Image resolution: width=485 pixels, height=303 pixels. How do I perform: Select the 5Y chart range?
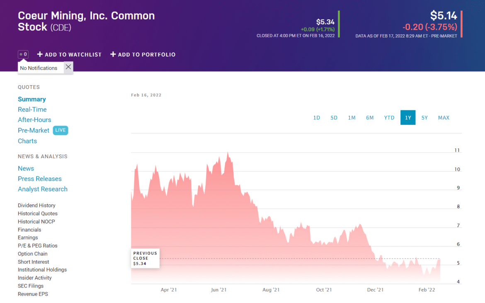pos(424,117)
